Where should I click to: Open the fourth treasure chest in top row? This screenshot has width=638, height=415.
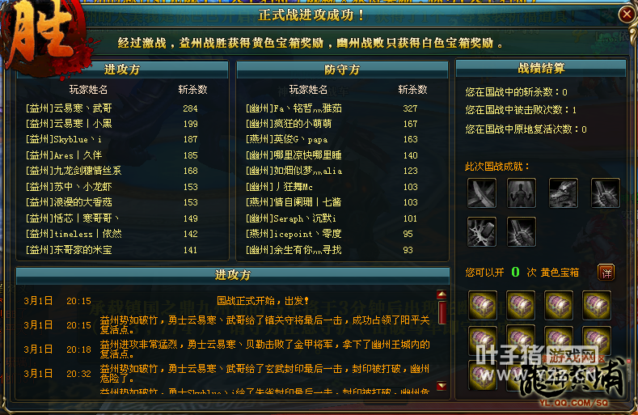point(597,305)
